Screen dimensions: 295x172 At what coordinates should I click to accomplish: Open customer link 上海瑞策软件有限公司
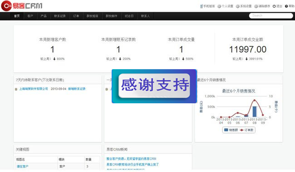34,89
